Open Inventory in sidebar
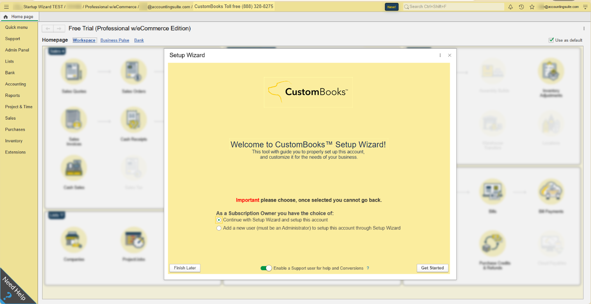 pos(14,141)
